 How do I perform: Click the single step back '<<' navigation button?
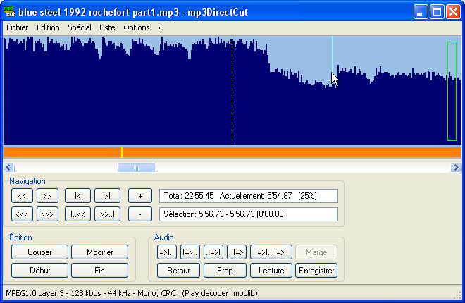[23, 196]
